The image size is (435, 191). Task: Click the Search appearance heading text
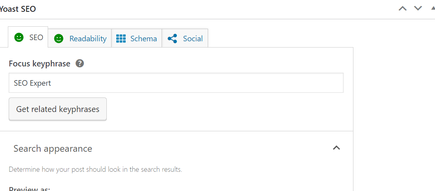click(x=53, y=149)
